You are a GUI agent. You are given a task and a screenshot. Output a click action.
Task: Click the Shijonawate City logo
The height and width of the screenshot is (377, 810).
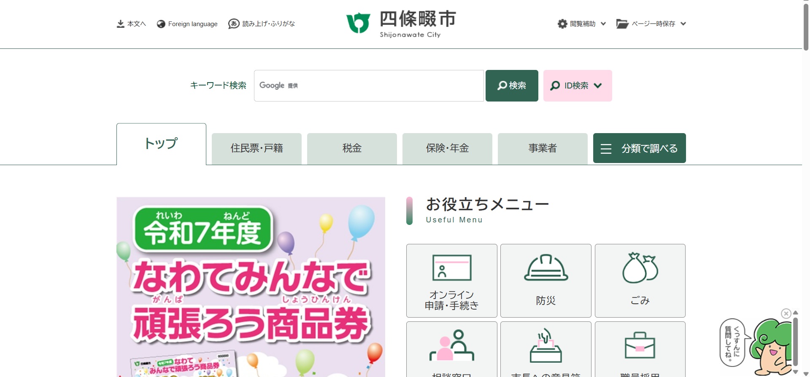pos(401,24)
